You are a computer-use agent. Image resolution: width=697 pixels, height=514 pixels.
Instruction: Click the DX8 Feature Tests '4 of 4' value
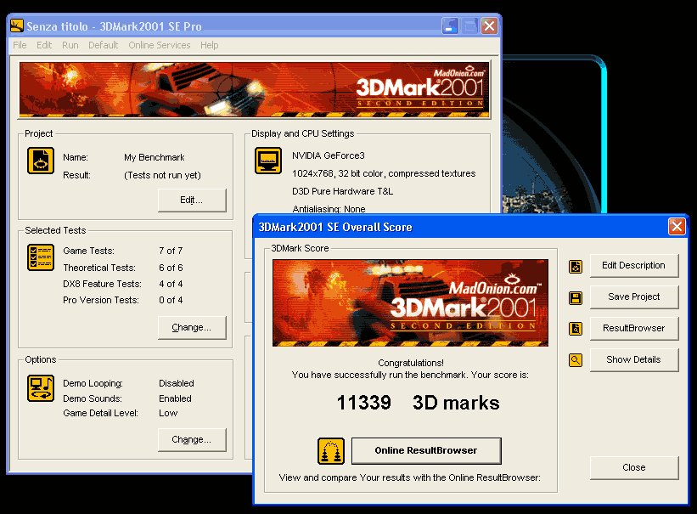click(171, 284)
